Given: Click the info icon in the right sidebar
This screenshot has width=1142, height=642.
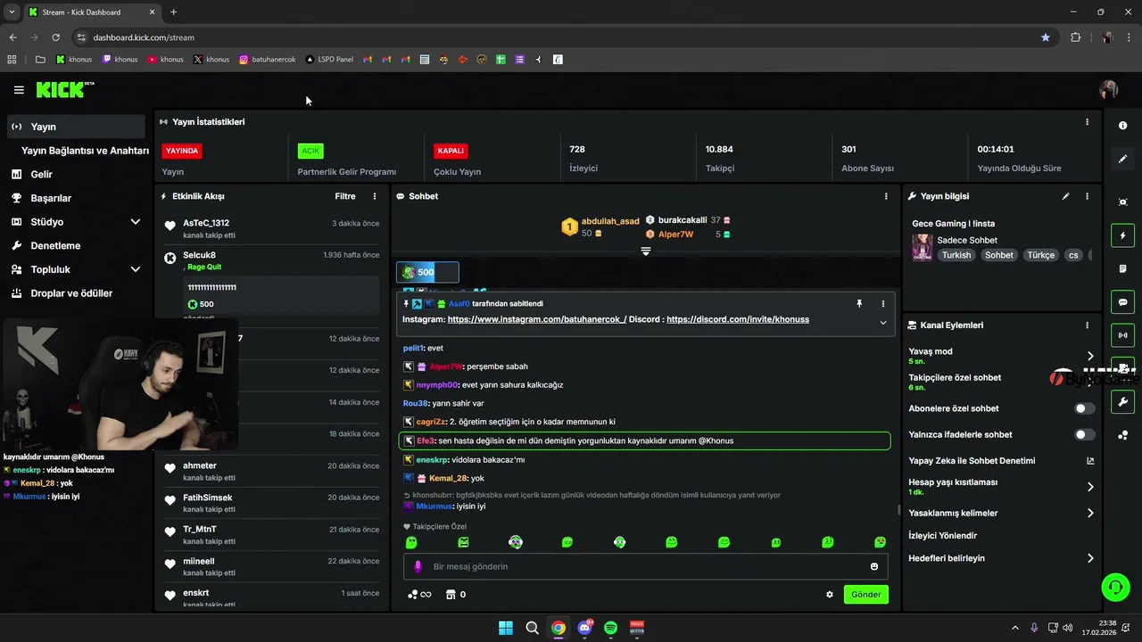Looking at the screenshot, I should [1122, 126].
